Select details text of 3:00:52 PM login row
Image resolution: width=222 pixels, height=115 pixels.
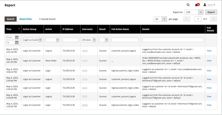point(172,71)
